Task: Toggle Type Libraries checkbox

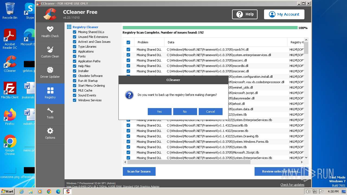Action: point(75,47)
